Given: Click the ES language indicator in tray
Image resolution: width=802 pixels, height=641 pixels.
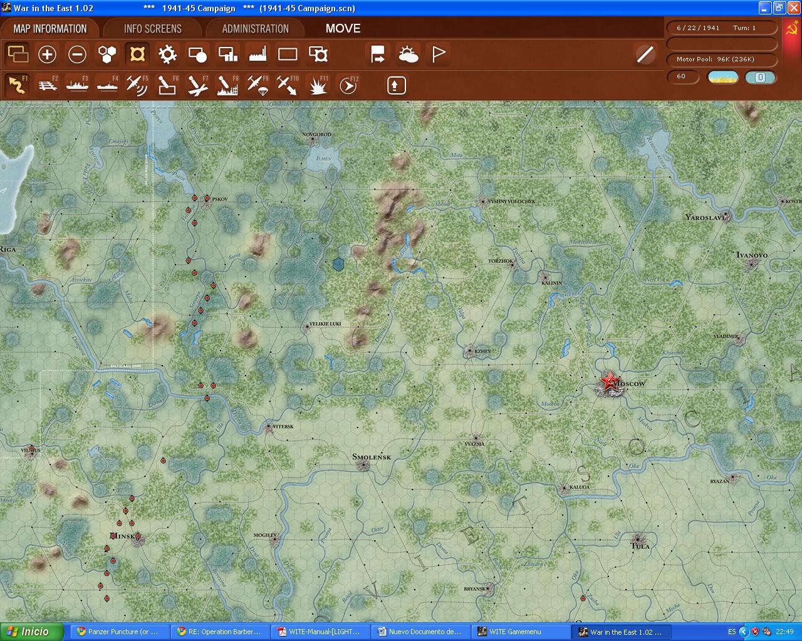Looking at the screenshot, I should 732,632.
